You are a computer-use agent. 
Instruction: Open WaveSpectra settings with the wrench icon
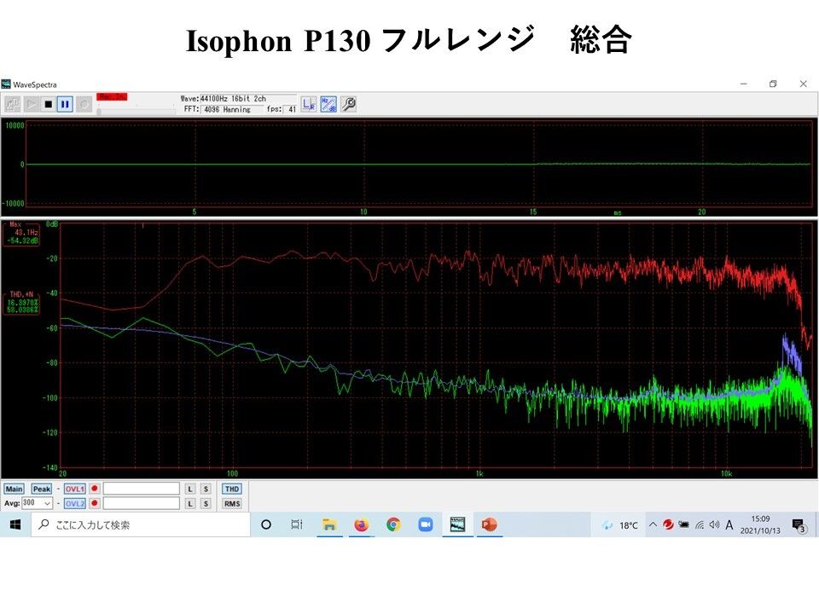(x=348, y=103)
